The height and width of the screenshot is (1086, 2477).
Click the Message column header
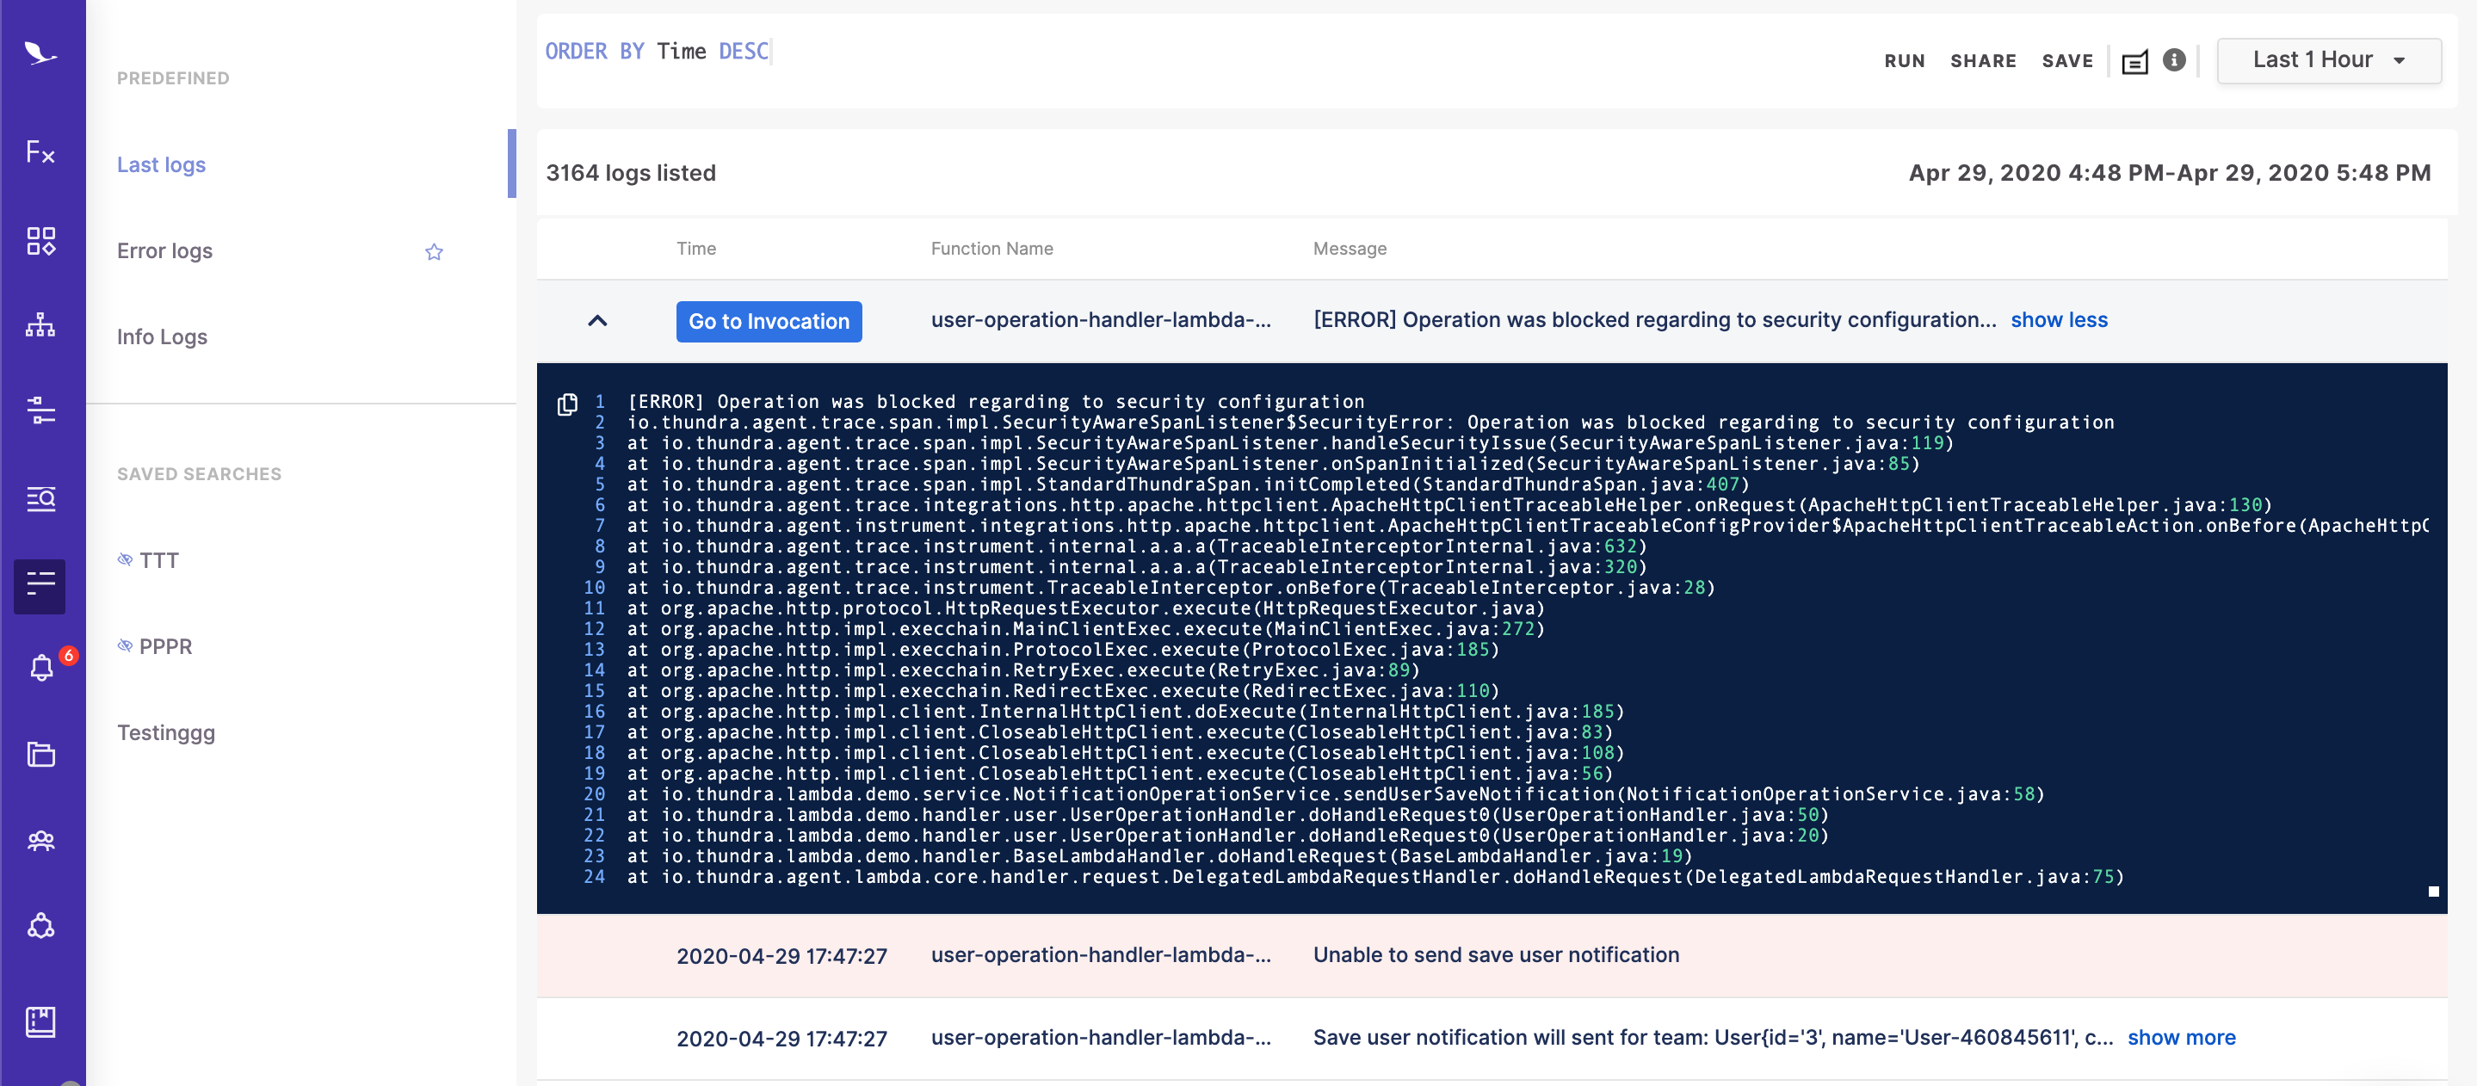(x=1349, y=249)
